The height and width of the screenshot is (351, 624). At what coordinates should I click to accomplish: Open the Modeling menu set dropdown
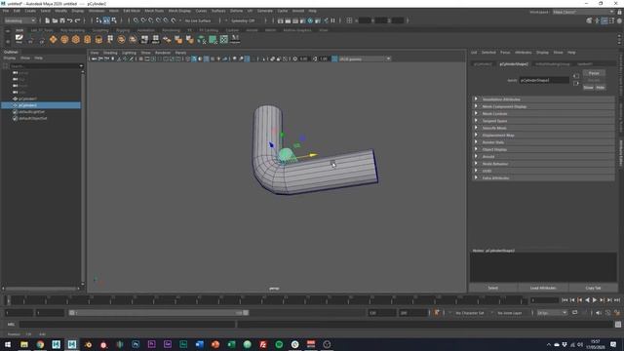pyautogui.click(x=19, y=20)
